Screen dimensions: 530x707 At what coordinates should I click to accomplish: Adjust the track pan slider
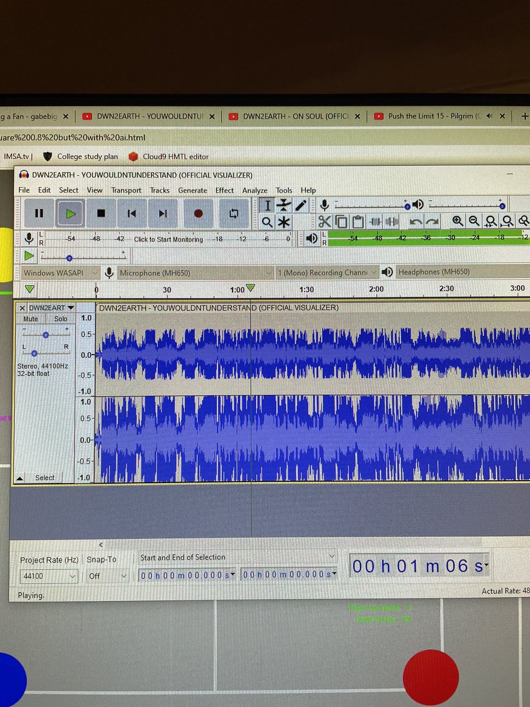pos(46,352)
